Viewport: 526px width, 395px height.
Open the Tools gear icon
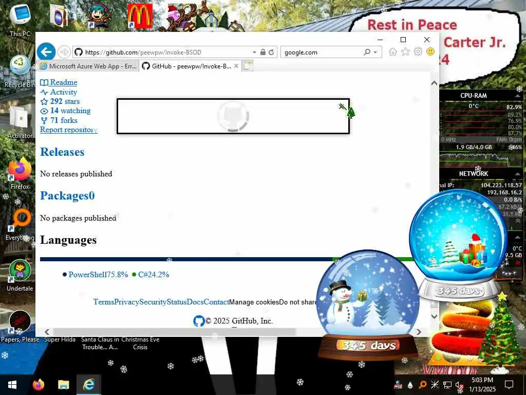[418, 52]
